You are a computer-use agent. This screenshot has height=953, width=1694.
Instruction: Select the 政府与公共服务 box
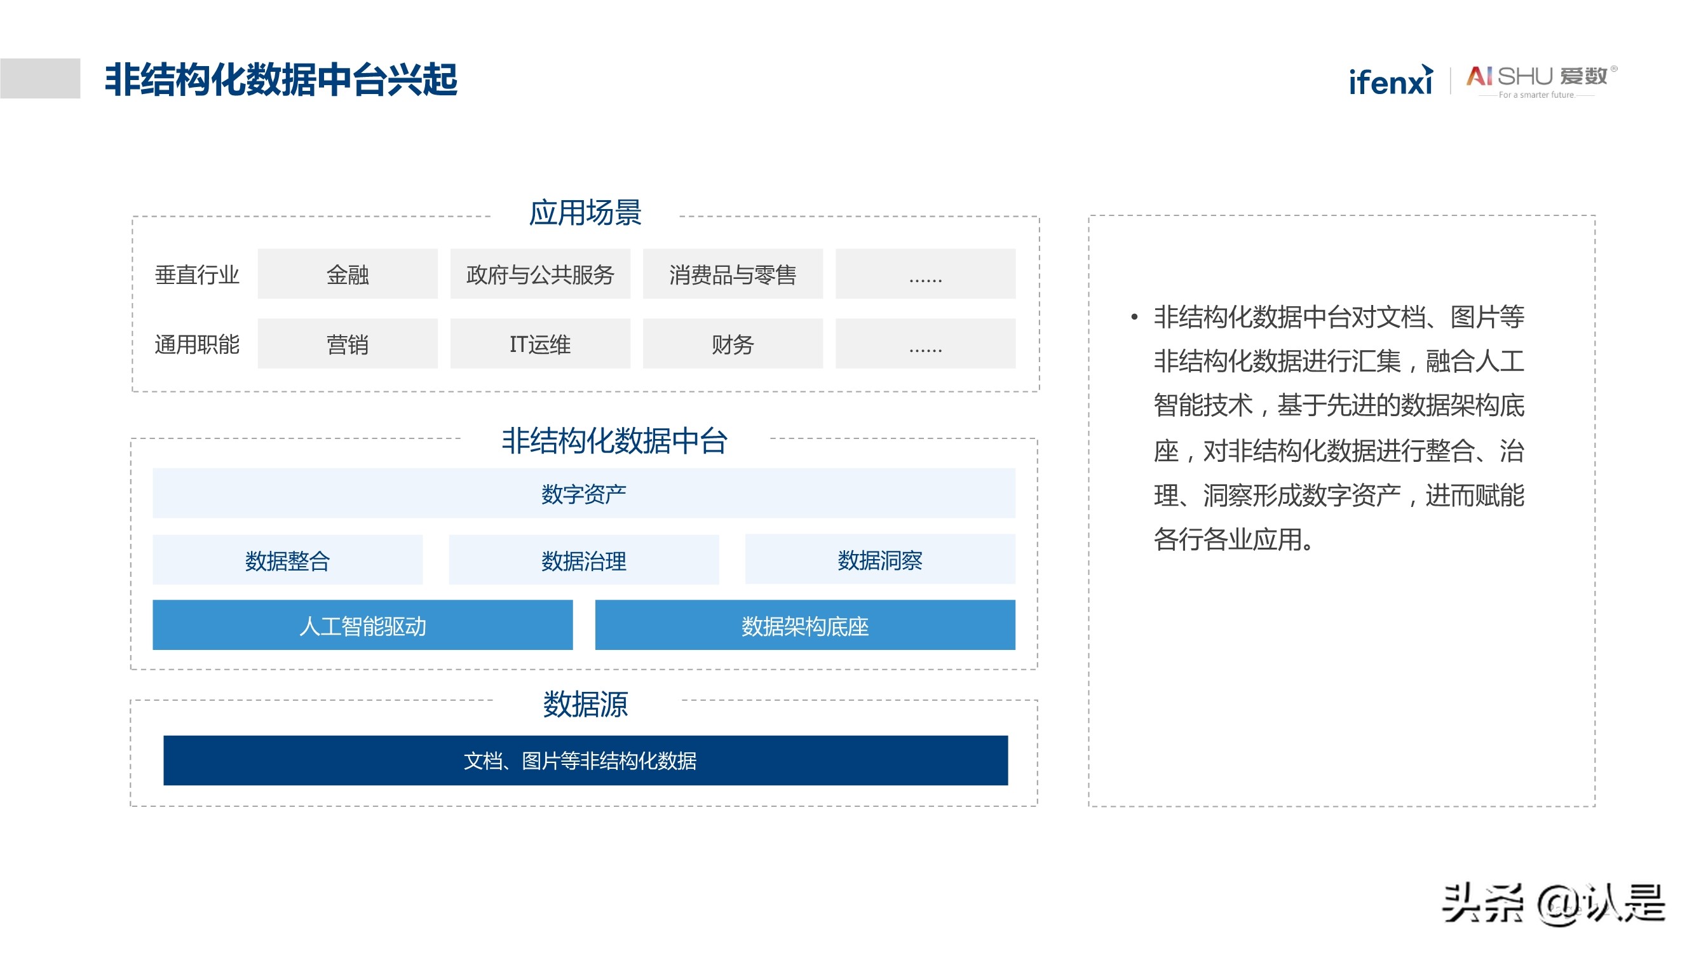540,274
